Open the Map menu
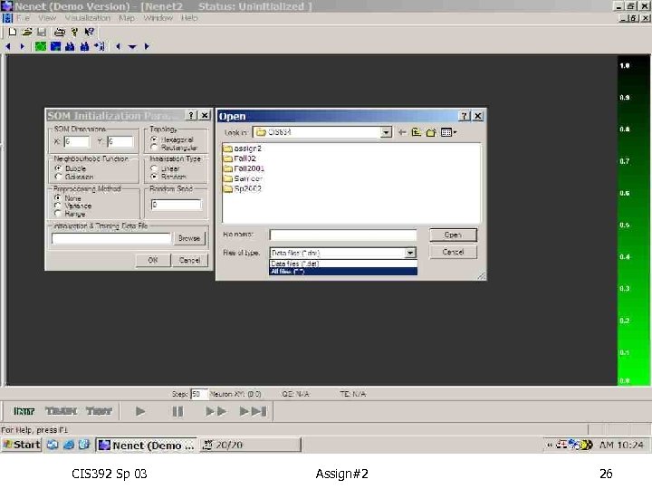 coord(127,18)
